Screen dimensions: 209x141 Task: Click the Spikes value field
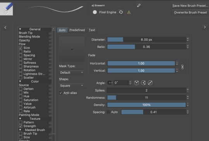click(x=147, y=90)
